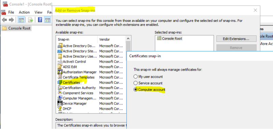Click the Active Directory Users snap-in icon

(x=60, y=57)
